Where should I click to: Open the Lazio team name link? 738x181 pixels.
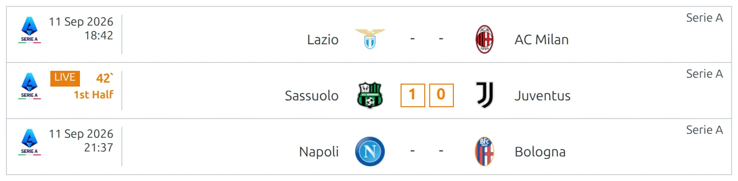coord(323,40)
